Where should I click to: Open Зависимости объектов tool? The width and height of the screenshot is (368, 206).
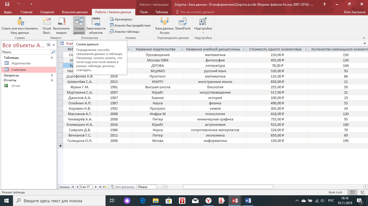[x=96, y=26]
